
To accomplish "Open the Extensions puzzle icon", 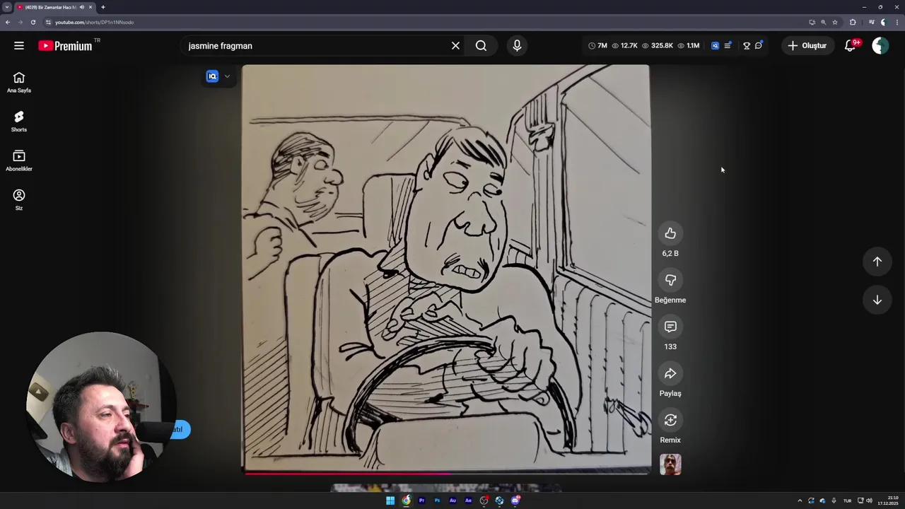I will coord(853,22).
